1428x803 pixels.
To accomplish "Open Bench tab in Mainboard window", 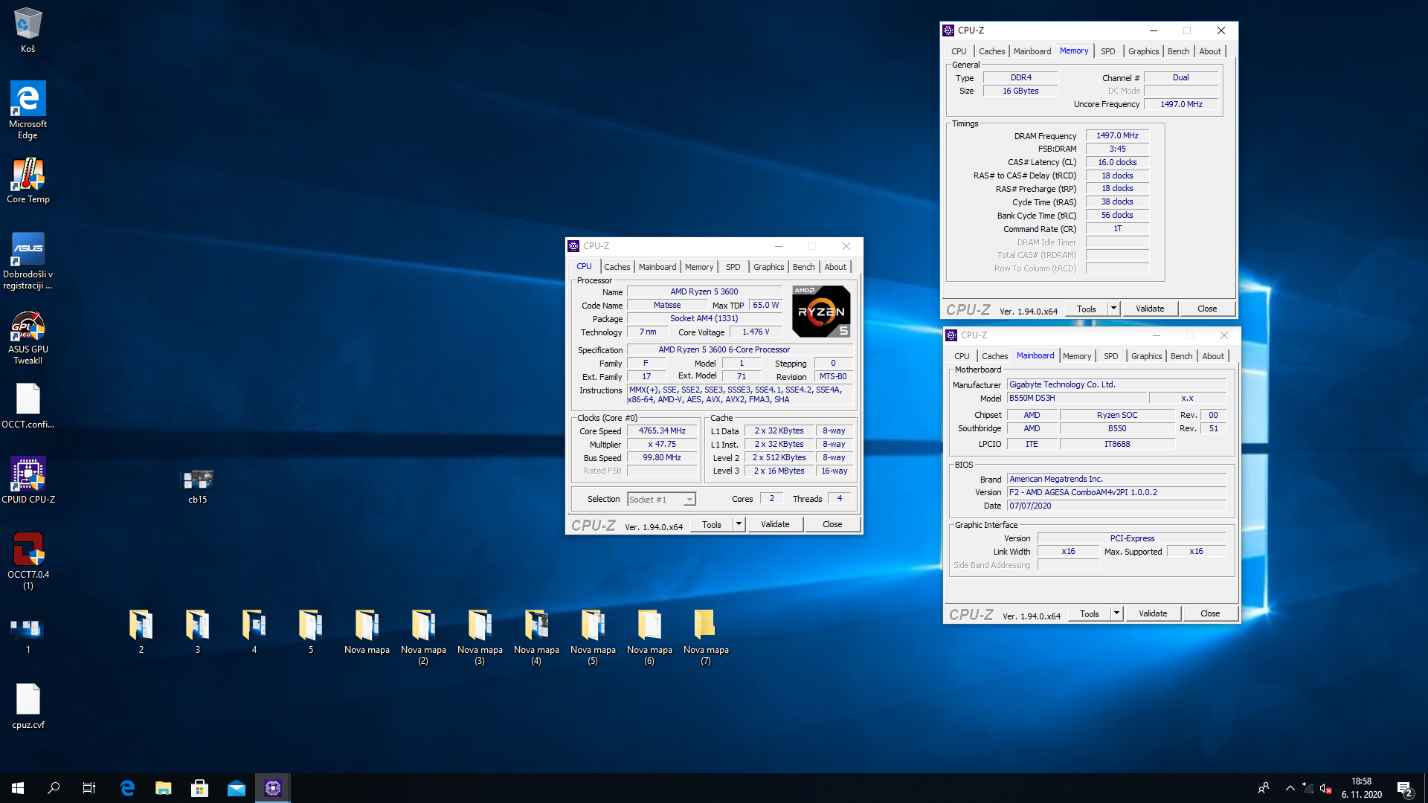I will click(1181, 356).
